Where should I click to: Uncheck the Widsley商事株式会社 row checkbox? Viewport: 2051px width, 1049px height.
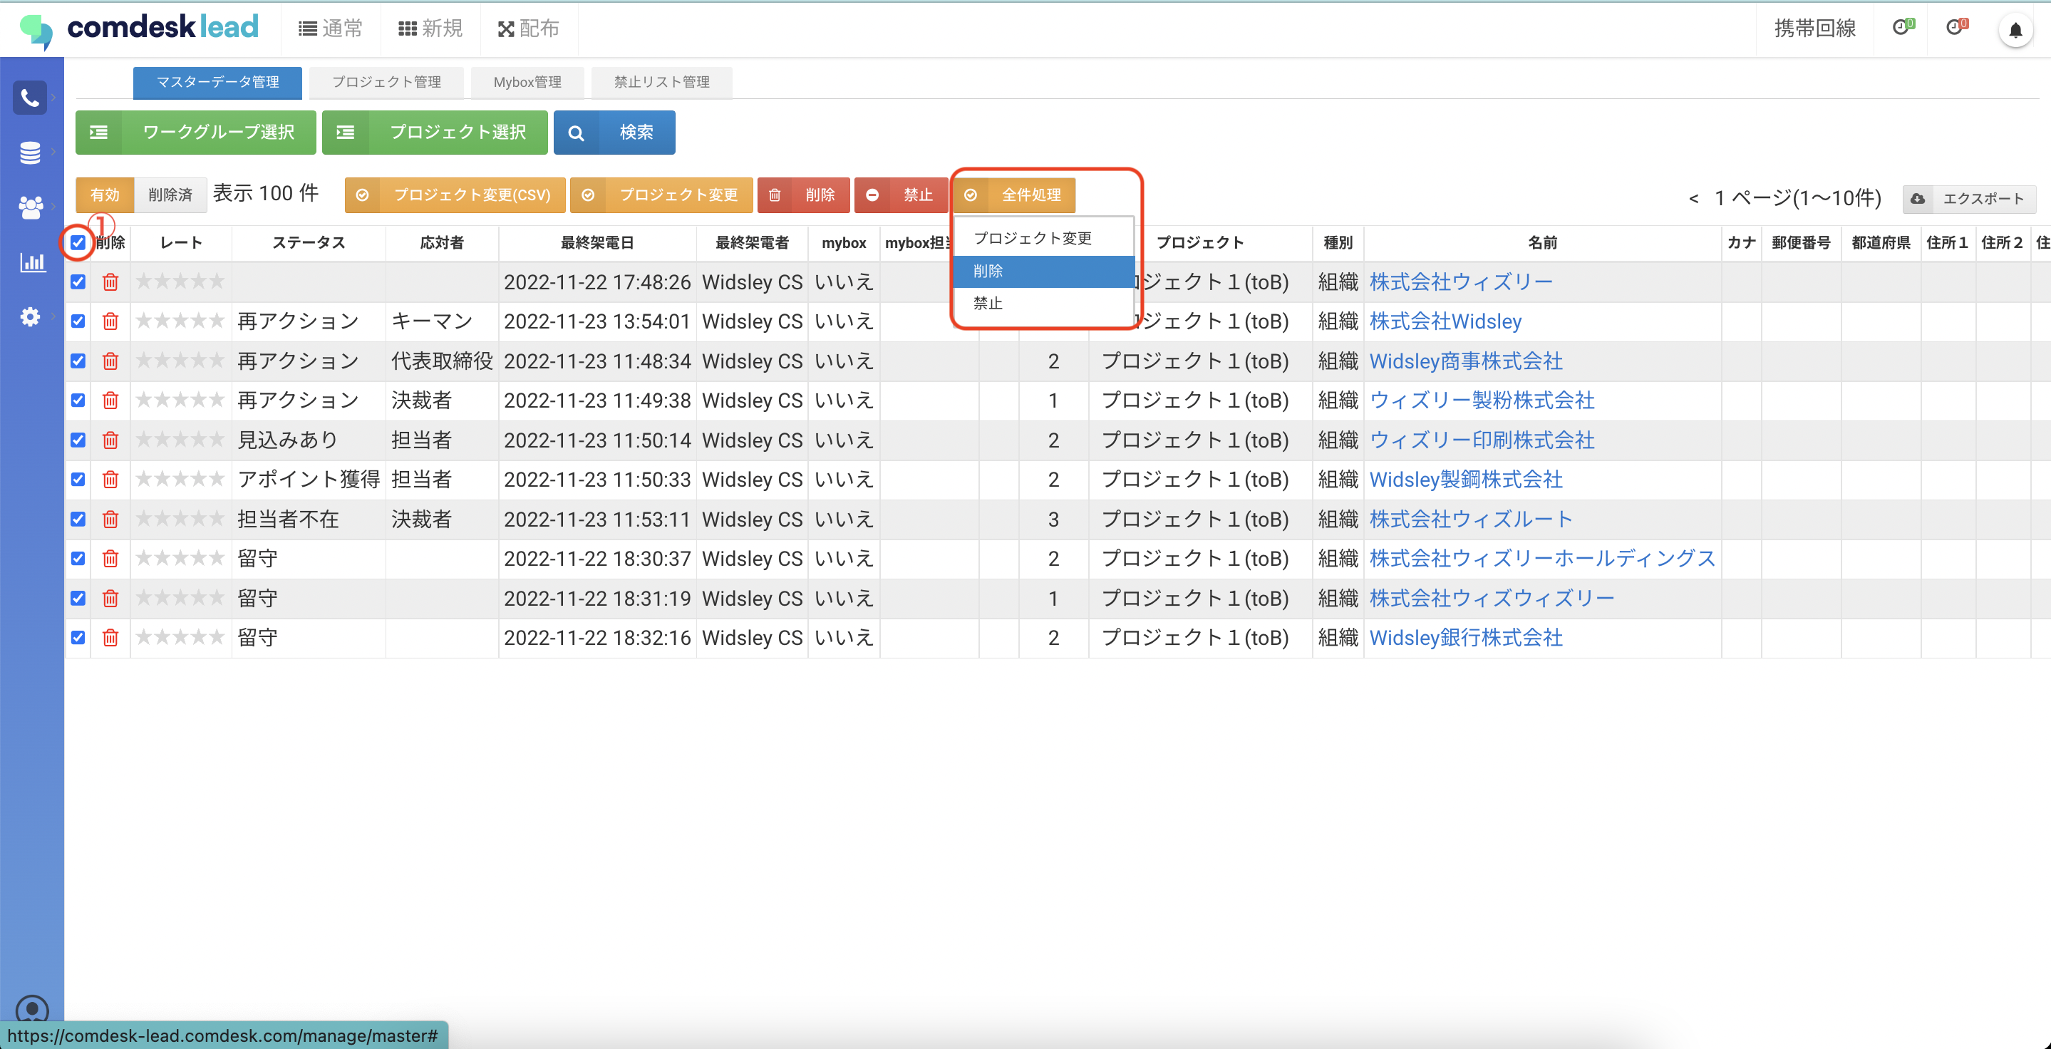(x=78, y=361)
